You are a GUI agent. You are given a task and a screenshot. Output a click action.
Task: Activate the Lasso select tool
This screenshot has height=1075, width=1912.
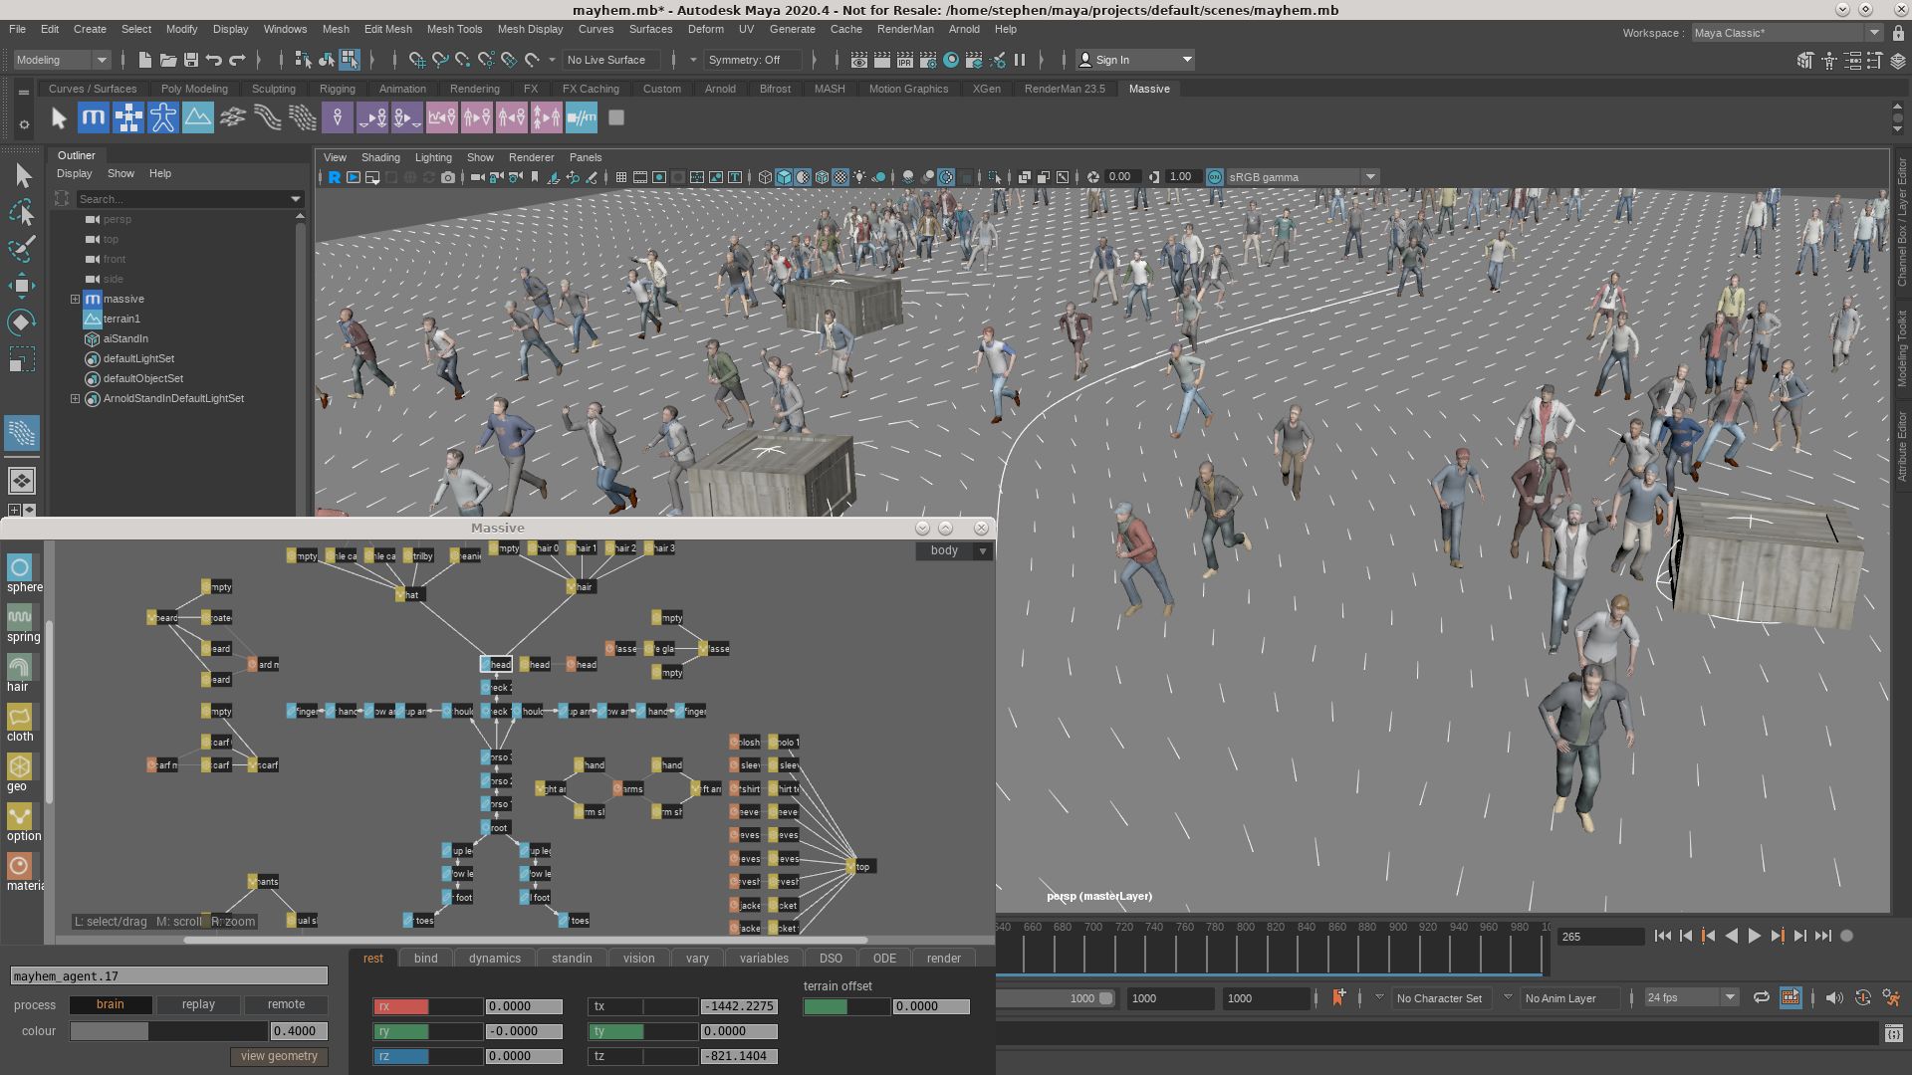(x=22, y=213)
